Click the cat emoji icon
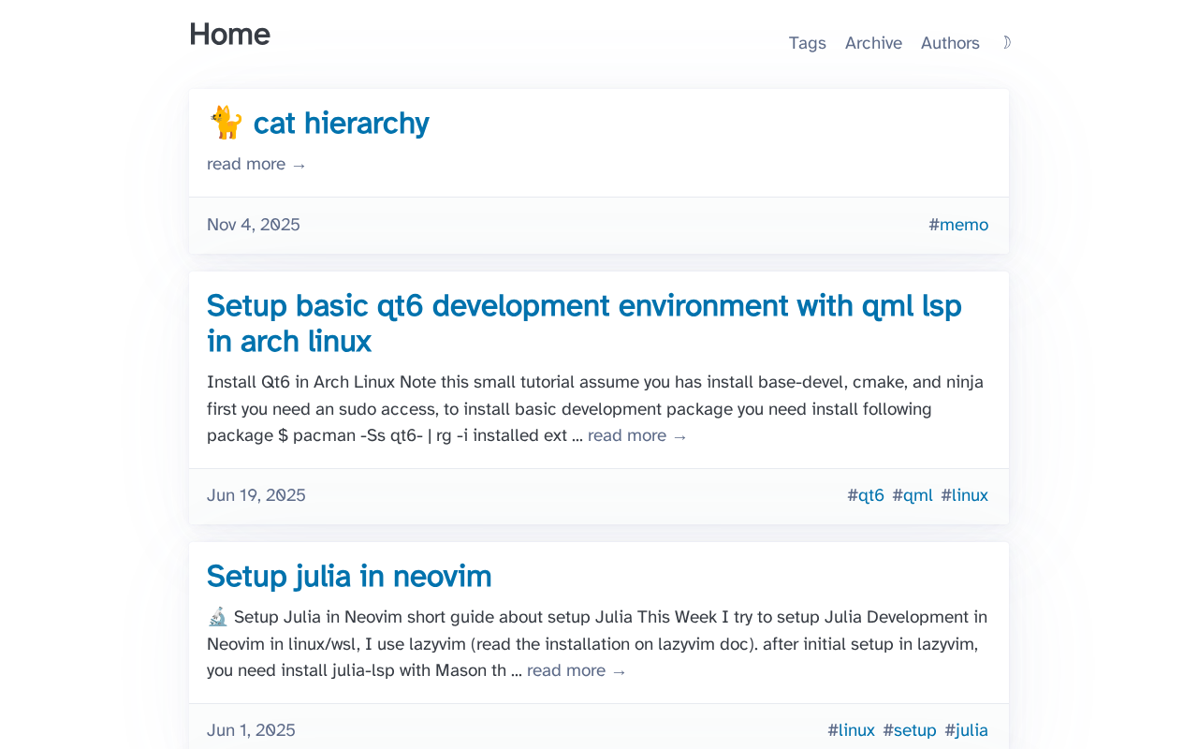Viewport: 1198px width, 749px height. 225,123
